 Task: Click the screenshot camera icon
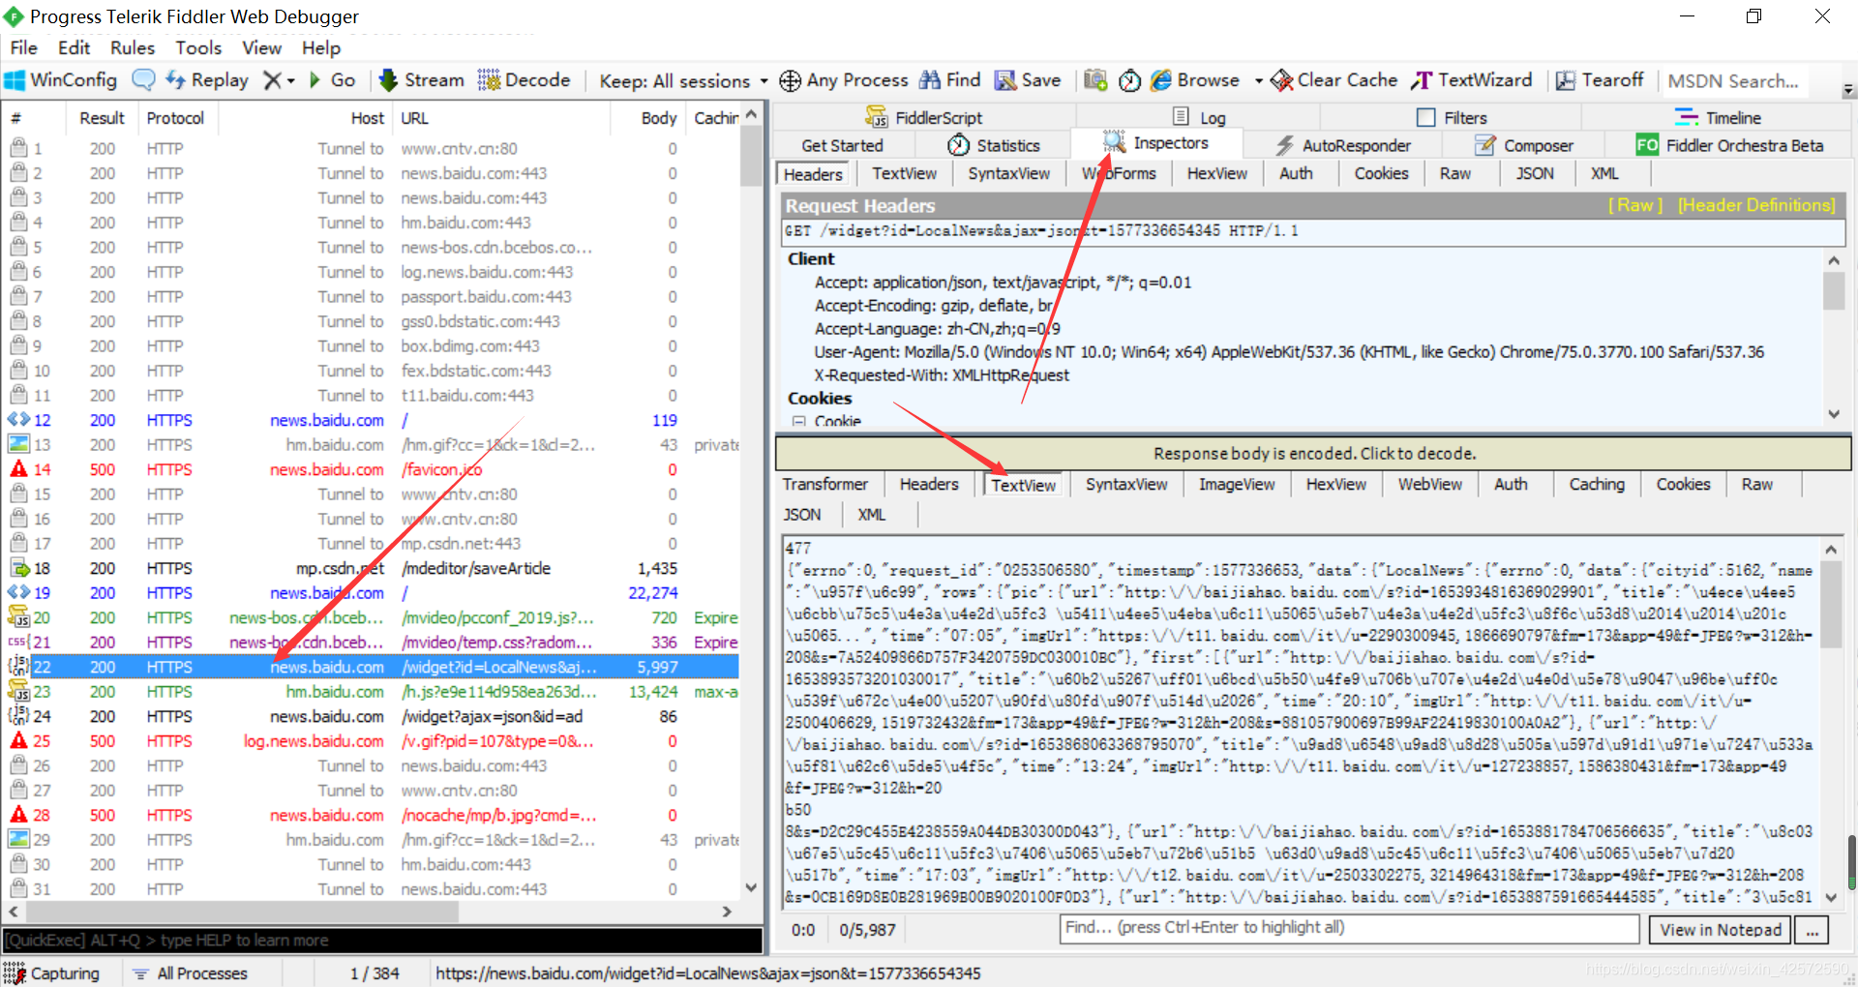point(1095,80)
